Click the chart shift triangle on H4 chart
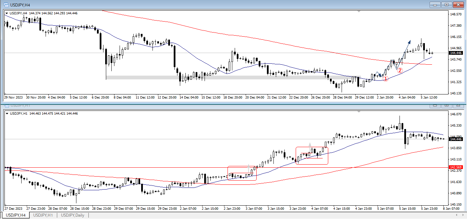467x219 pixels. tap(359, 12)
